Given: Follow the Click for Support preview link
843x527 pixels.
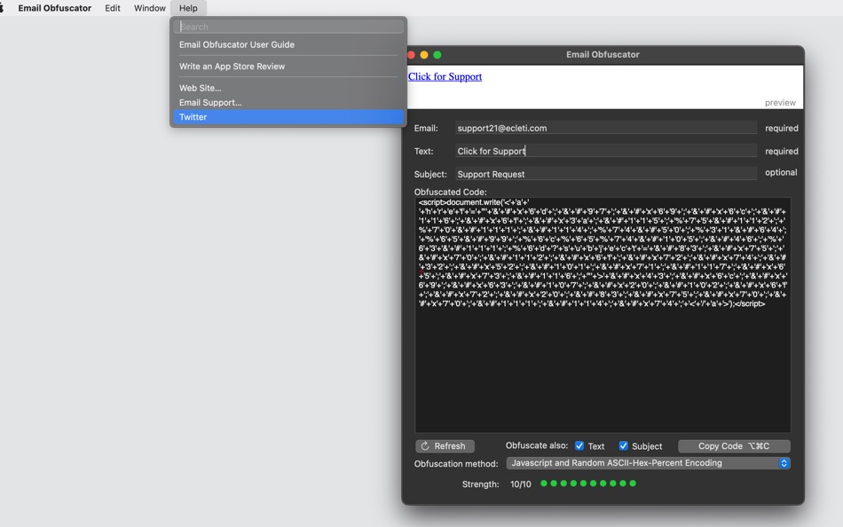Looking at the screenshot, I should click(x=445, y=76).
